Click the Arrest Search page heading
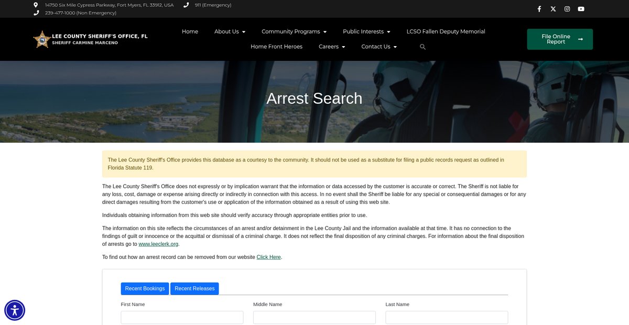The image size is (629, 325). (x=314, y=98)
